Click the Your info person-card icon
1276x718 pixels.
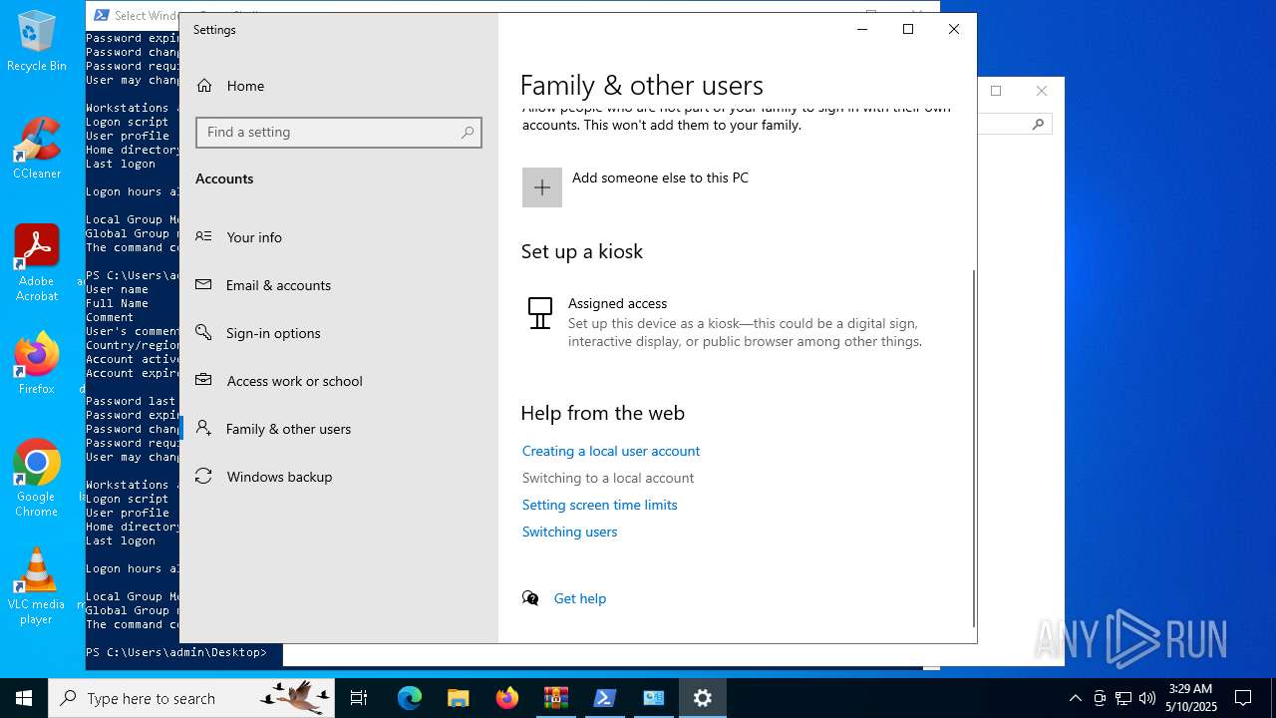point(203,236)
